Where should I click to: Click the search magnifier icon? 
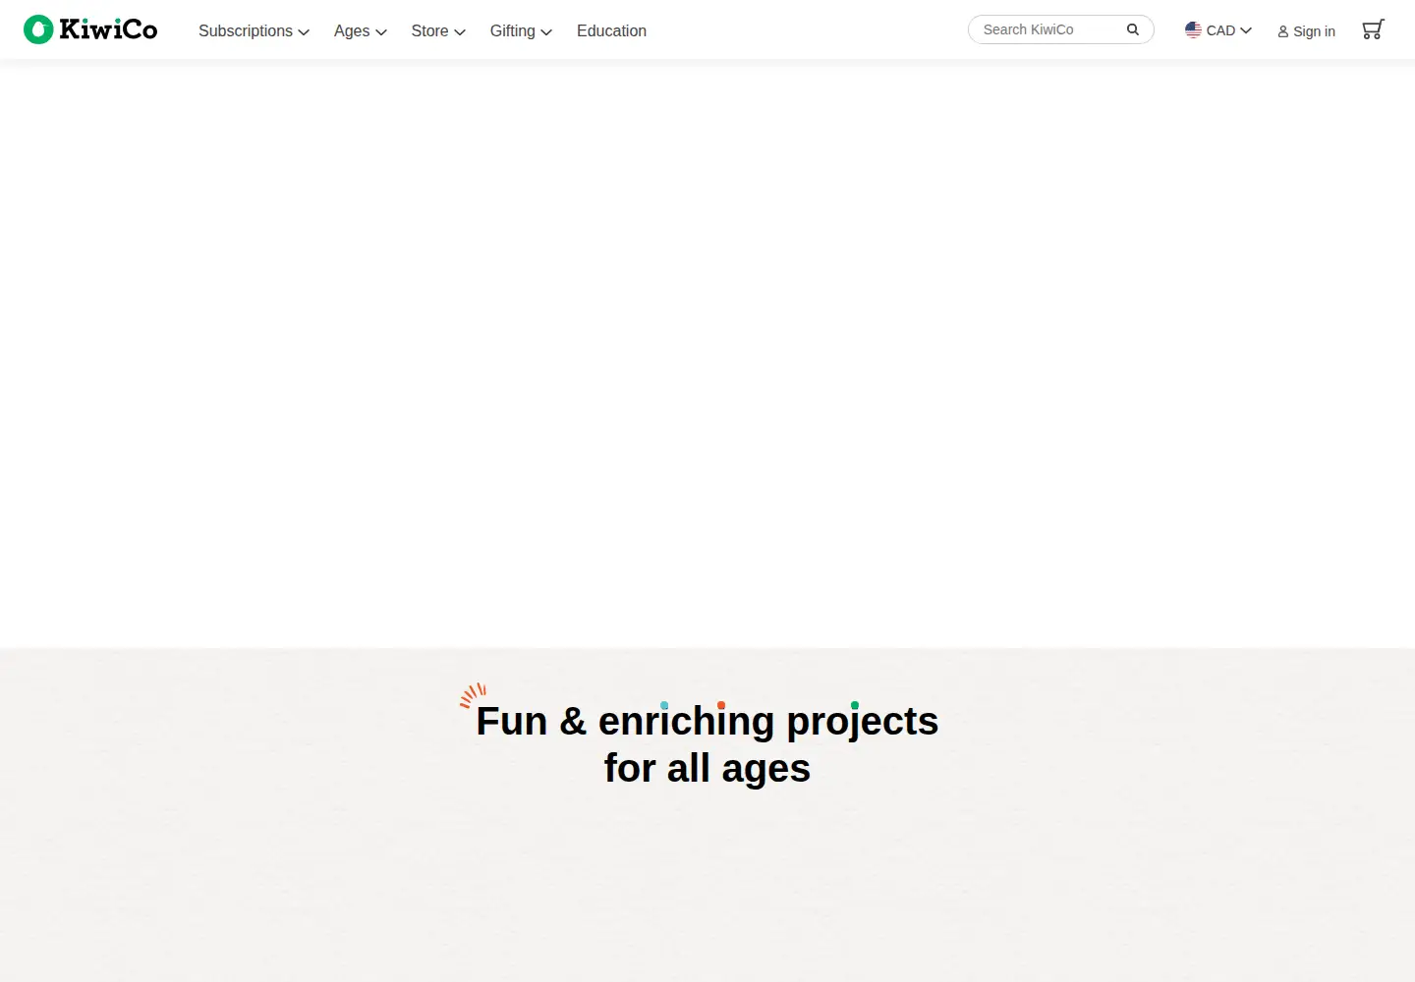click(x=1133, y=29)
